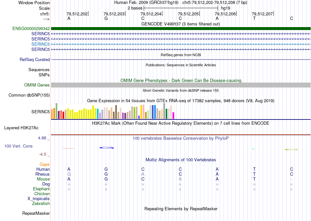Click the Mouse species row label
Viewport: 311px width, 221px height.
tap(43, 179)
